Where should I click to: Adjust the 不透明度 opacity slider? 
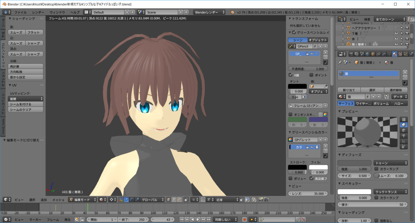click(308, 69)
